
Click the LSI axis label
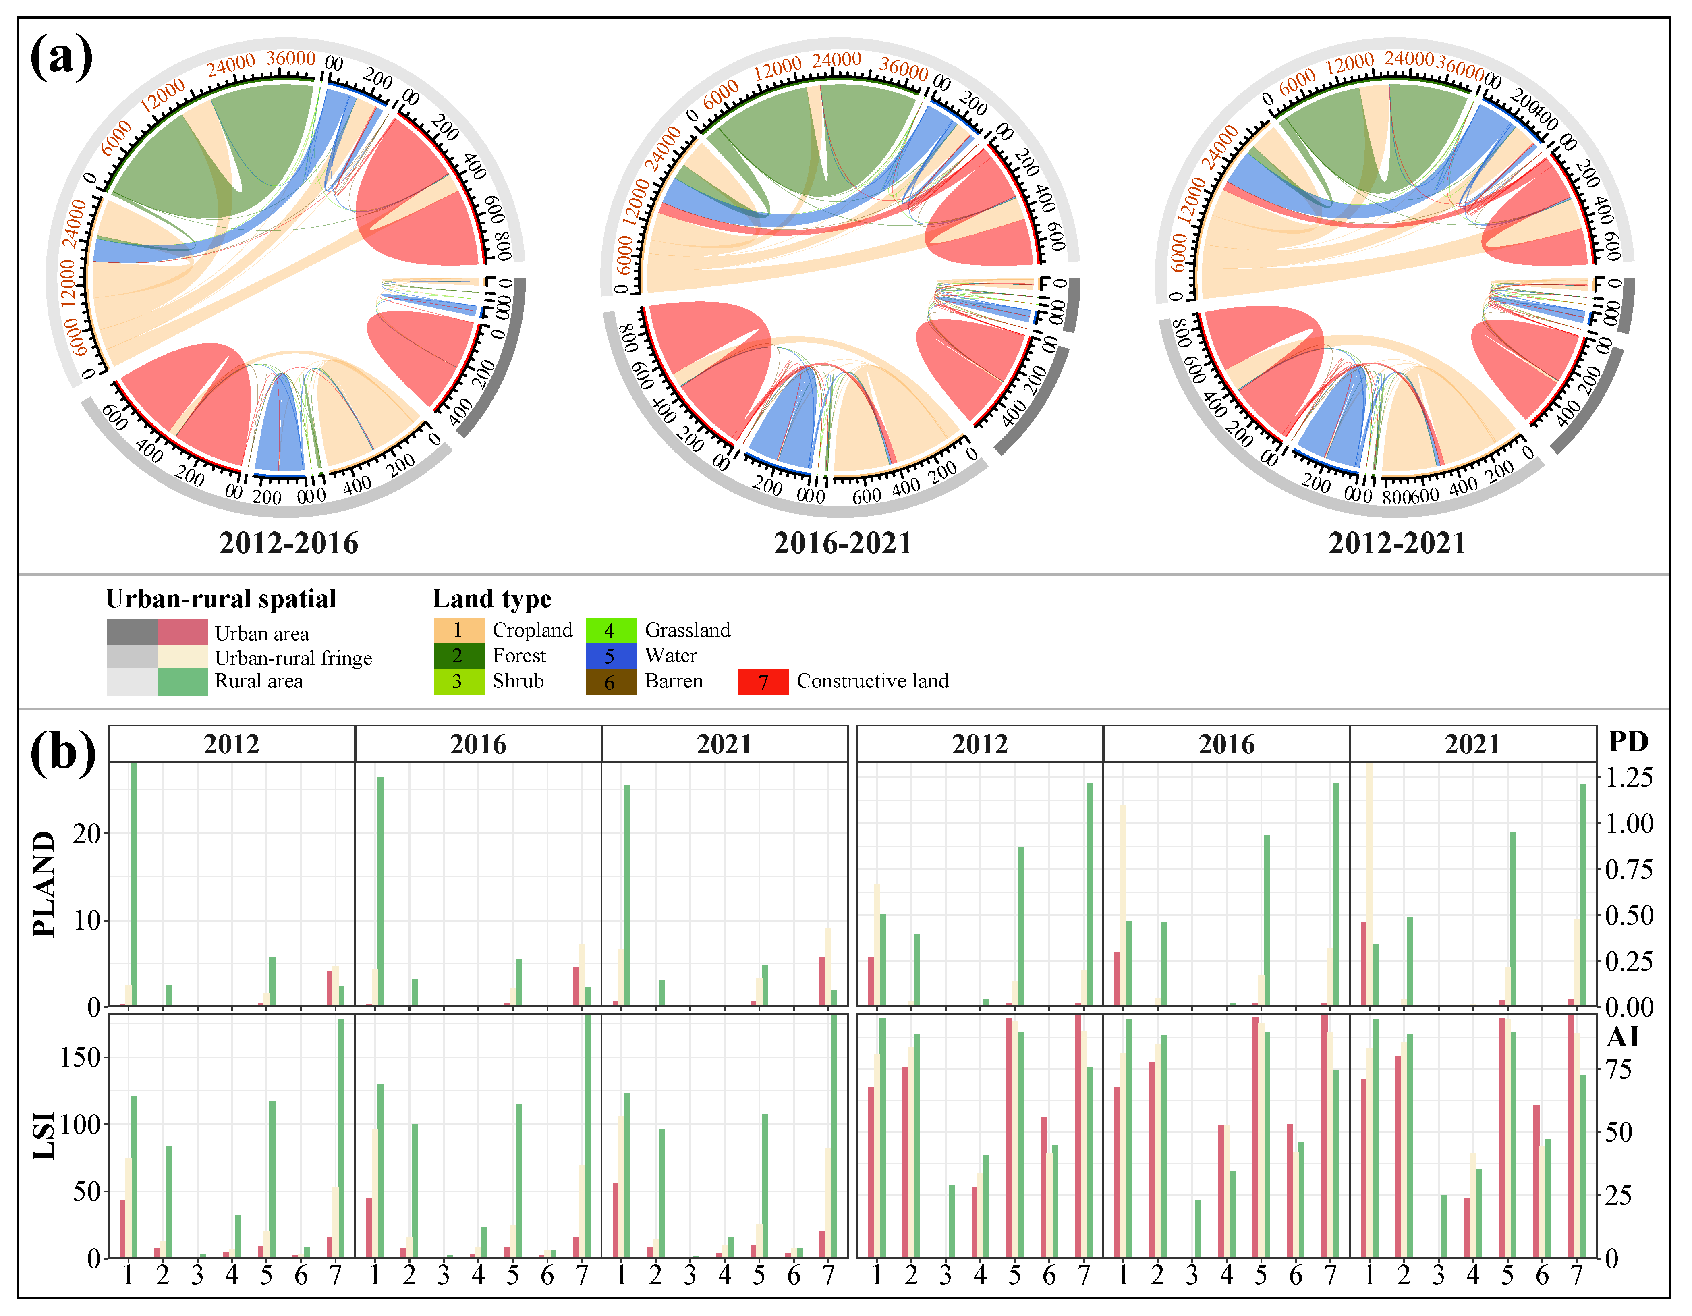[x=45, y=1135]
